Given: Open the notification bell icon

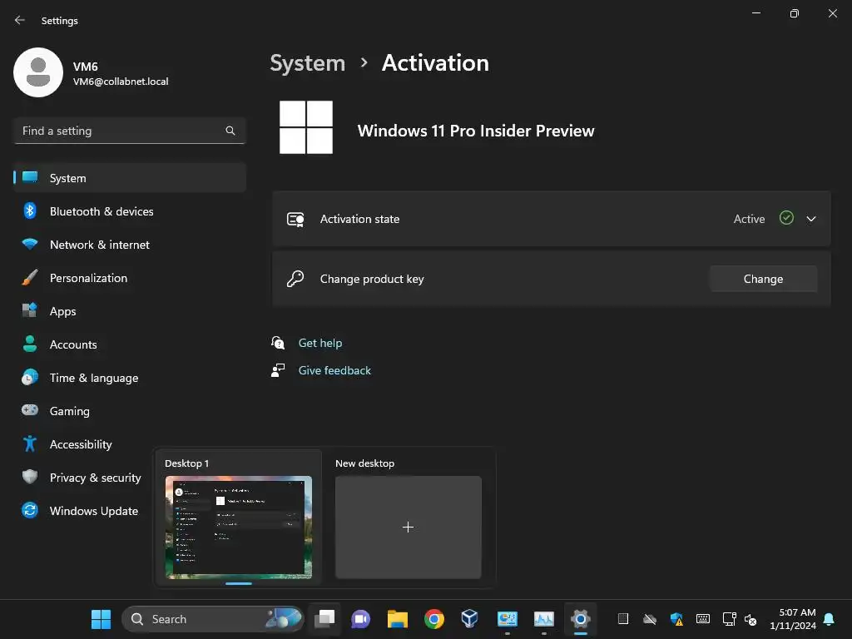Looking at the screenshot, I should 830,619.
